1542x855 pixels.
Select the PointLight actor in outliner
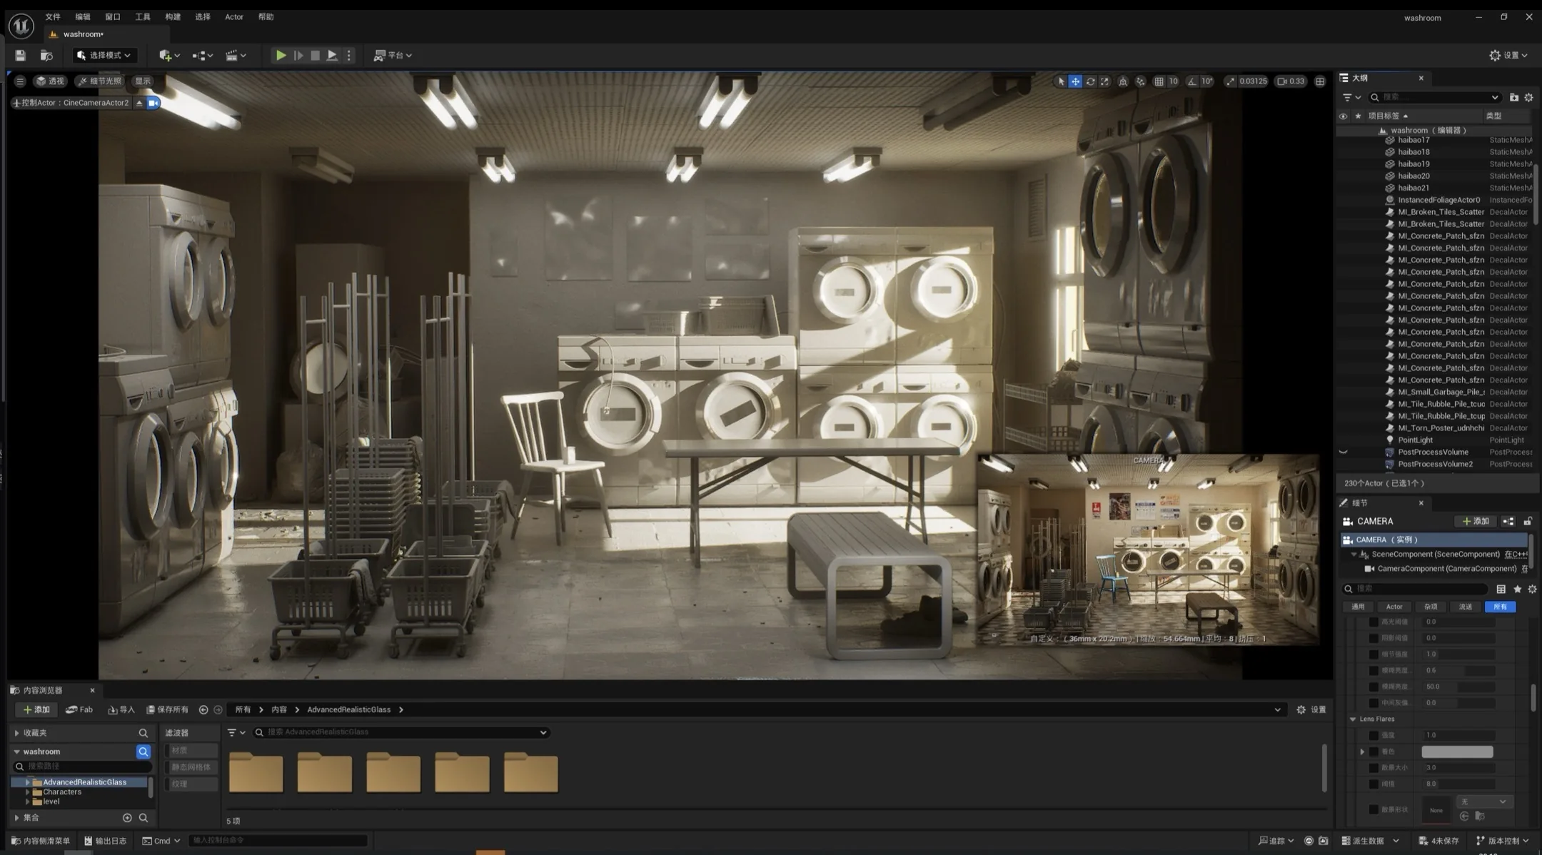[1435, 440]
